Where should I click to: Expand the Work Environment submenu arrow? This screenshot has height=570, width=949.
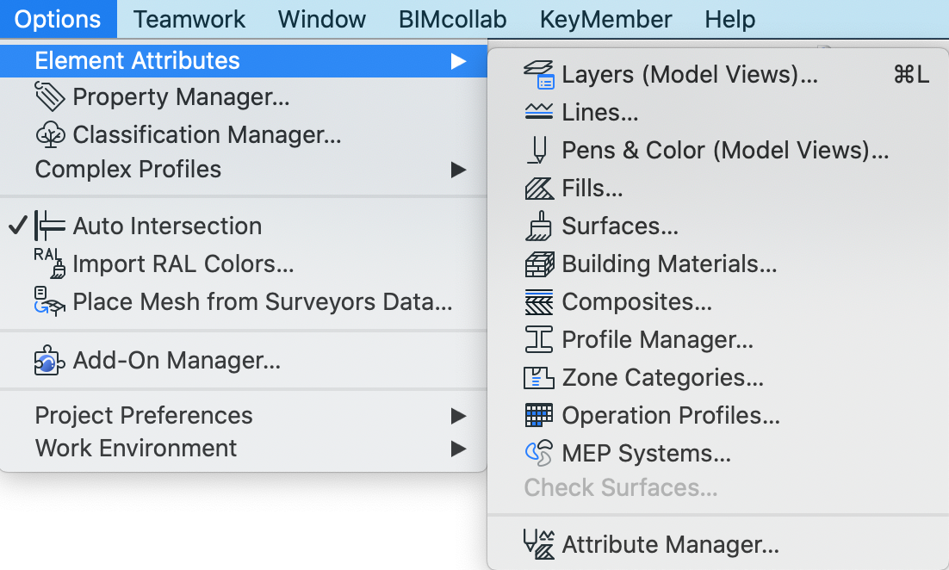tap(459, 449)
